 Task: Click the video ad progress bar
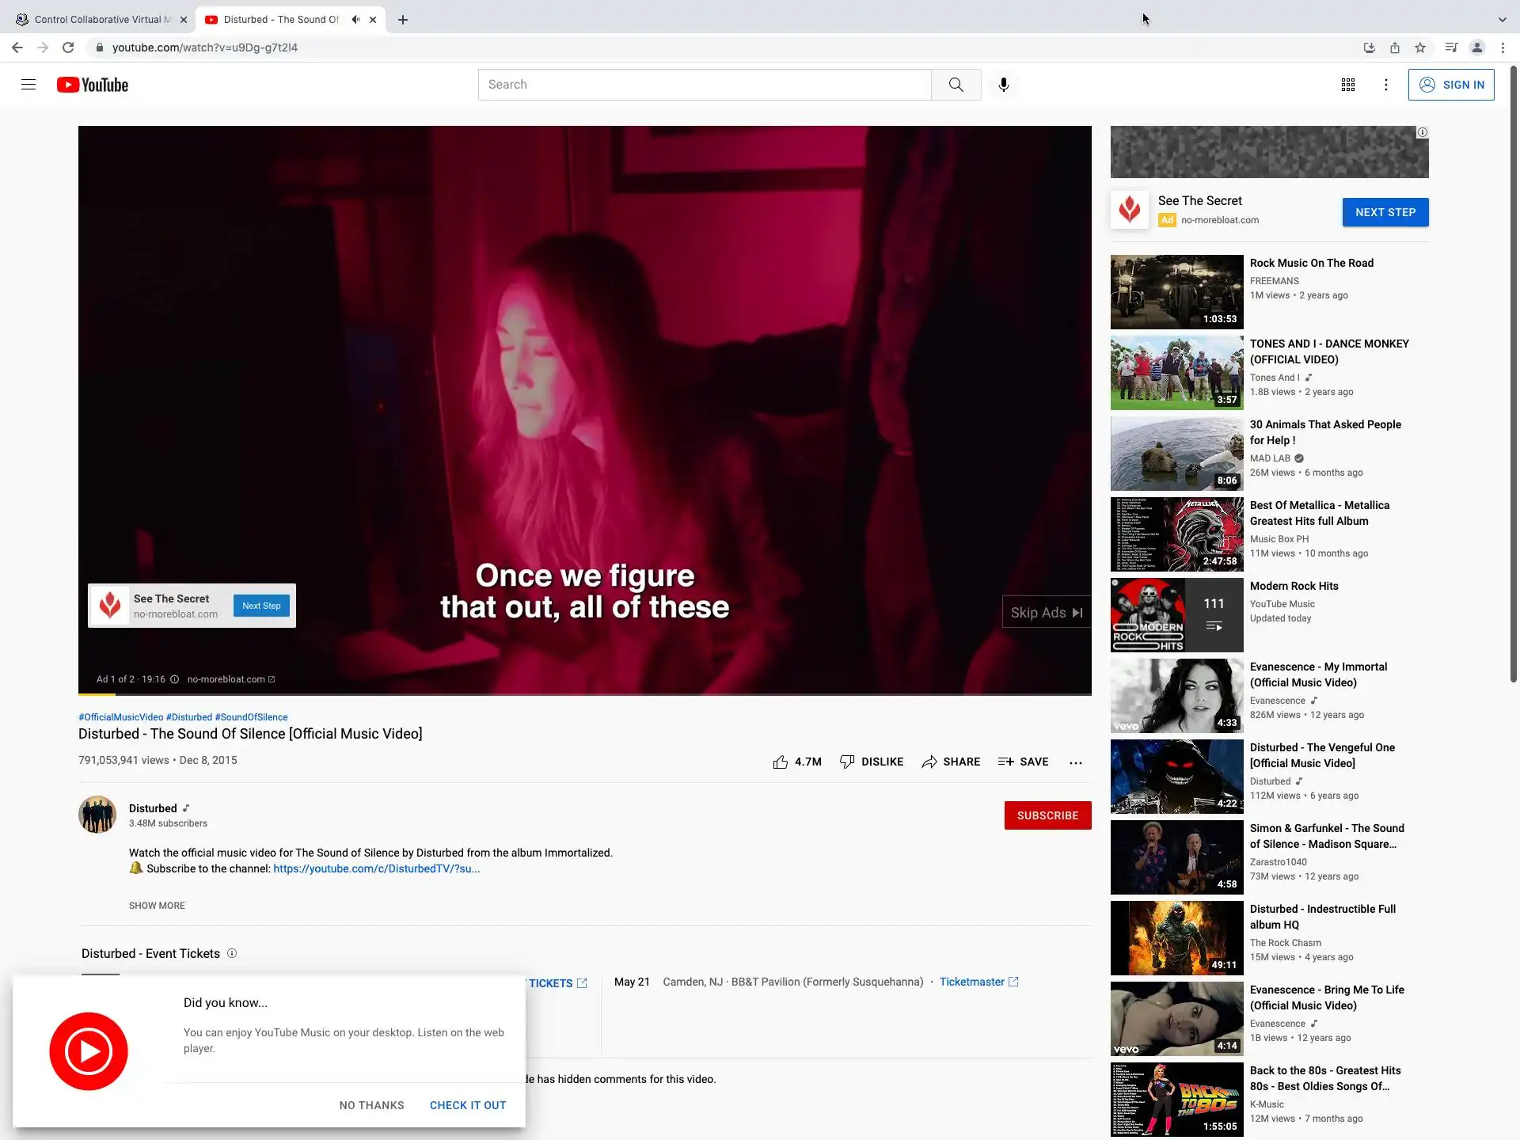click(584, 694)
